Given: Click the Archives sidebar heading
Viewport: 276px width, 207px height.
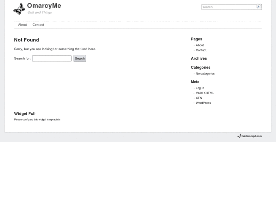Looking at the screenshot, I should (x=199, y=58).
